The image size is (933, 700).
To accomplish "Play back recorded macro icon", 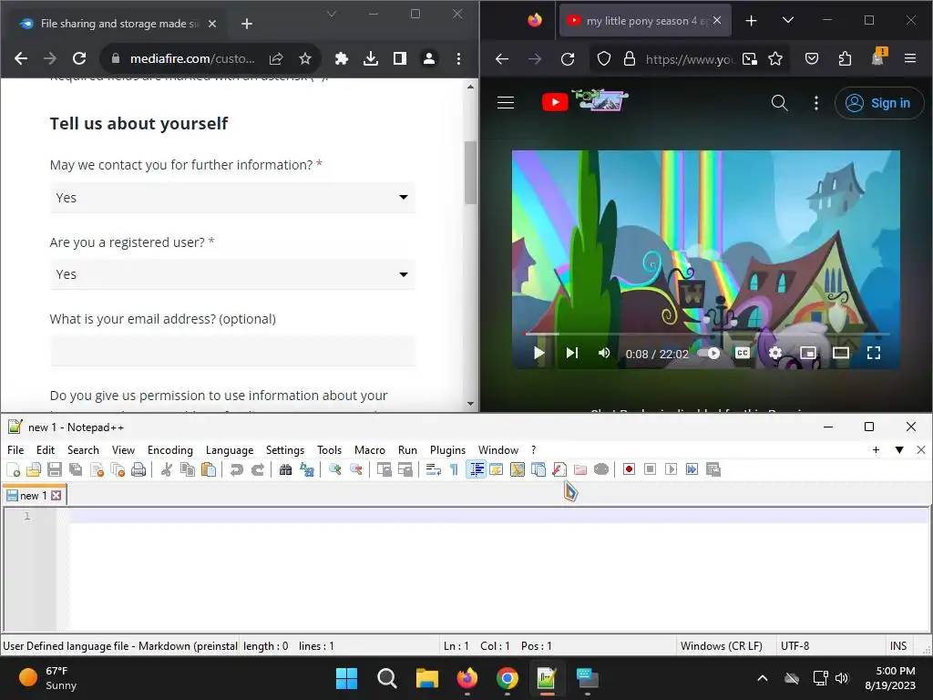I will point(671,469).
